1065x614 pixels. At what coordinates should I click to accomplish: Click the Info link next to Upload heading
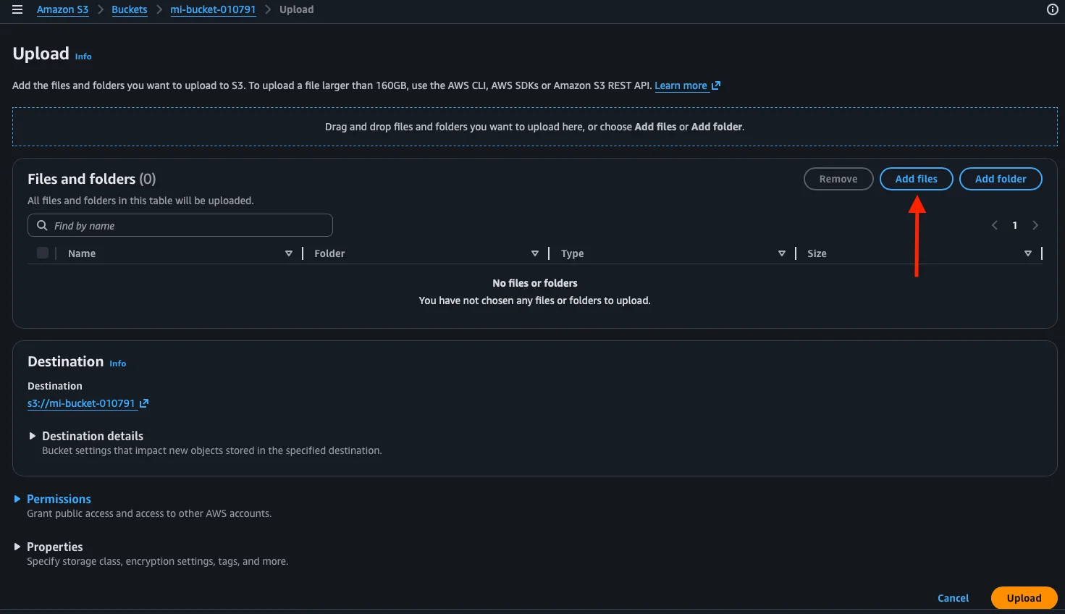[x=83, y=56]
